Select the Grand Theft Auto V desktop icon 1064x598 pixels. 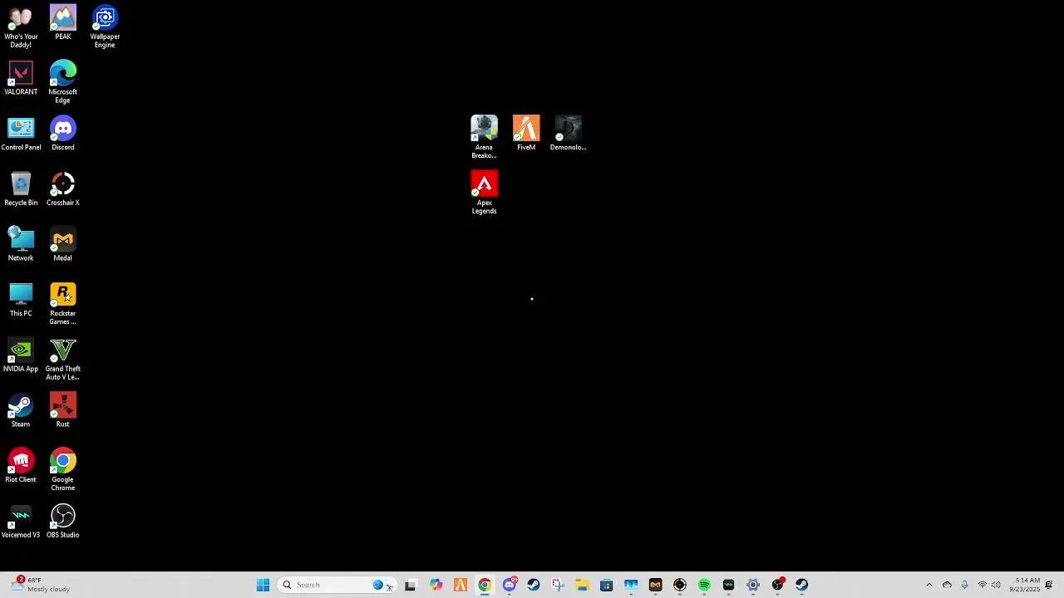63,360
